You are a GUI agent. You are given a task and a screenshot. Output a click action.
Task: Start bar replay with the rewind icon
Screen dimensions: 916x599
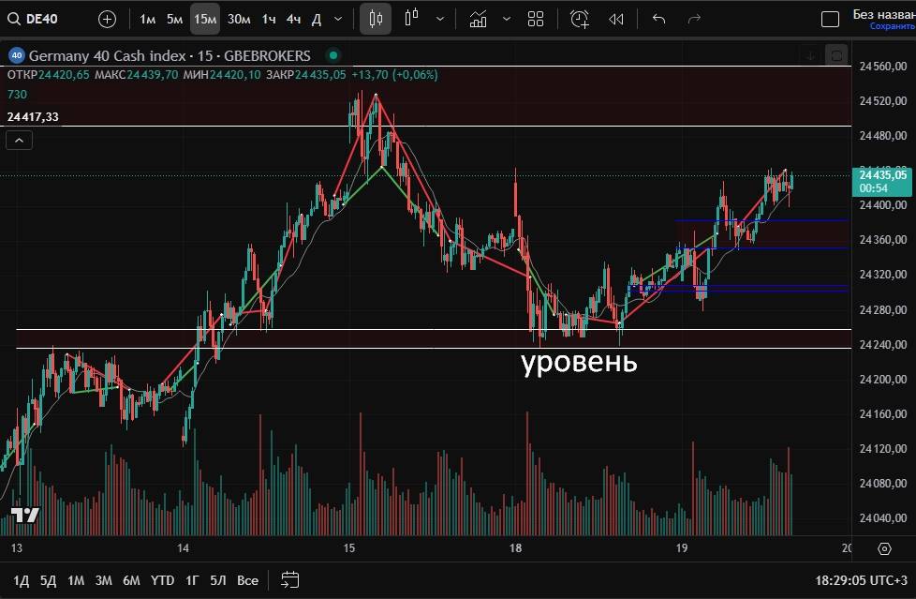click(x=615, y=19)
